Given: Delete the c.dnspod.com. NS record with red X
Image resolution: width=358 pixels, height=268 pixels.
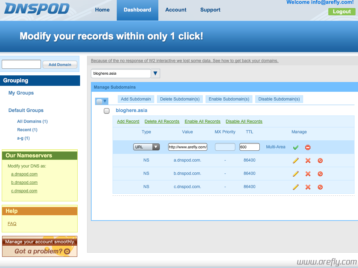Looking at the screenshot, I should (308, 187).
